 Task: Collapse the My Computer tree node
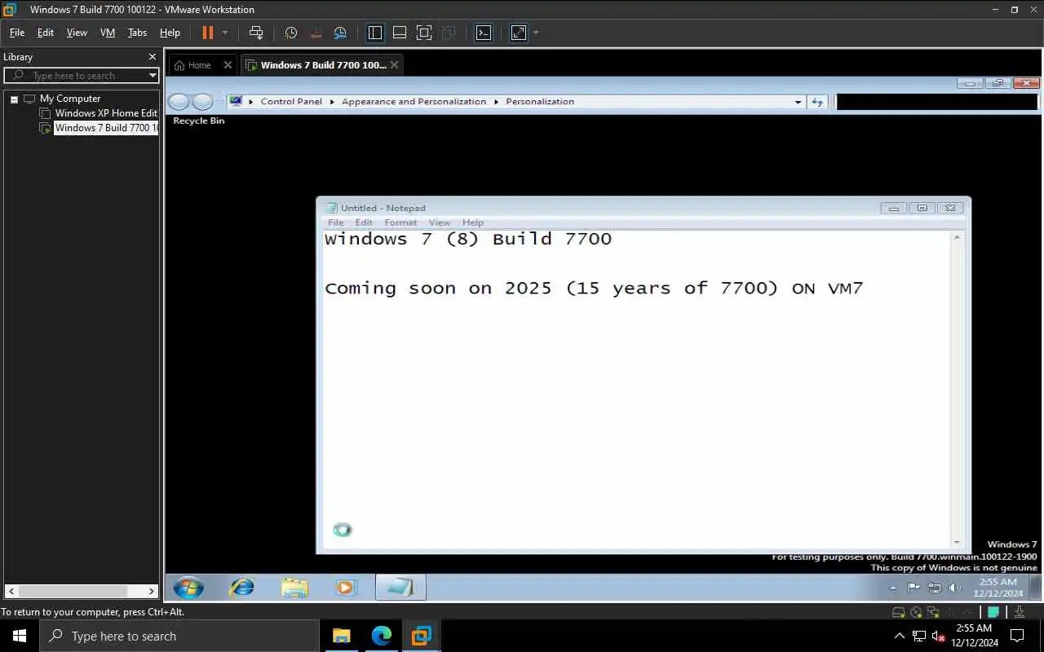click(x=14, y=99)
